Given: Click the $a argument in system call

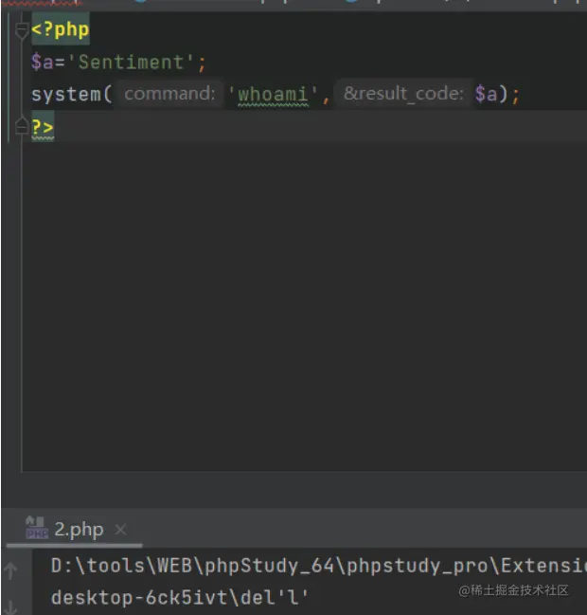Looking at the screenshot, I should [x=486, y=95].
